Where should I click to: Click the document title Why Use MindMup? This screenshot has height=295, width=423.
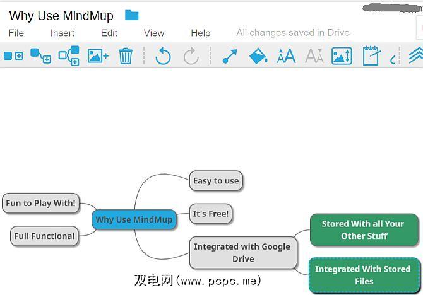pos(61,16)
